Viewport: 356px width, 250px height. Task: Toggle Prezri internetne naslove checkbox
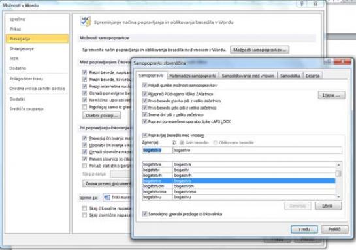click(84, 86)
